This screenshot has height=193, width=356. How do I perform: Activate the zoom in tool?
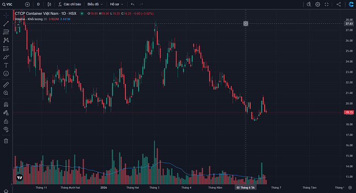click(6, 93)
